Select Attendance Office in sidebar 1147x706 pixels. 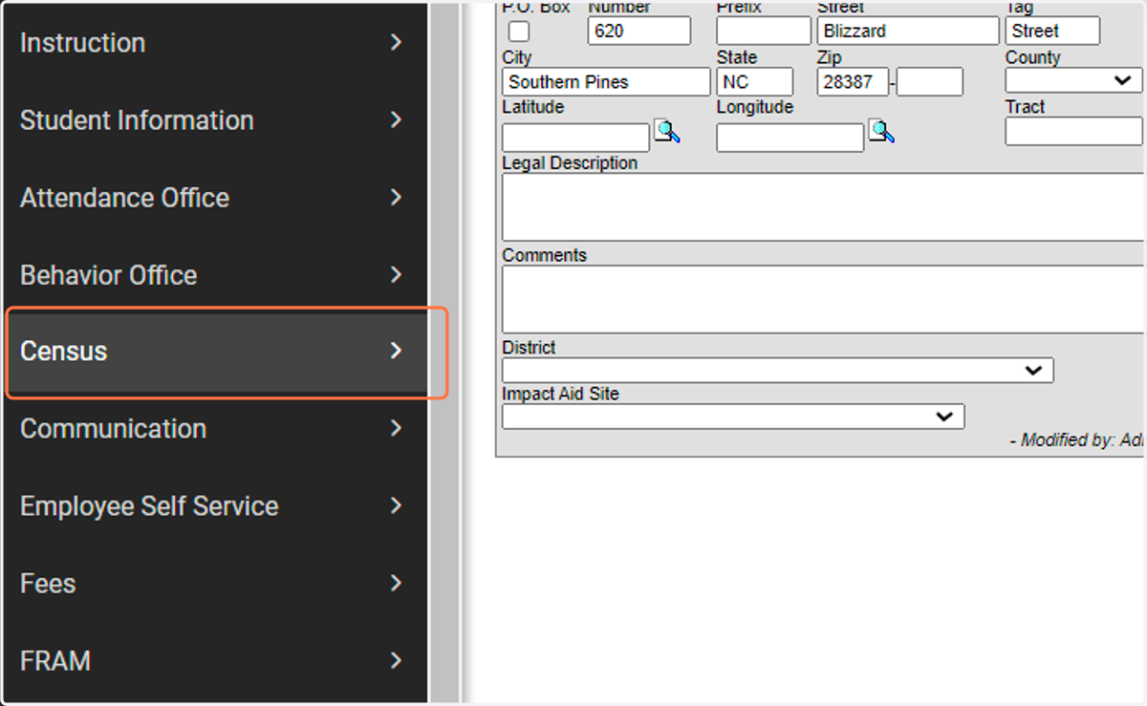click(x=214, y=198)
